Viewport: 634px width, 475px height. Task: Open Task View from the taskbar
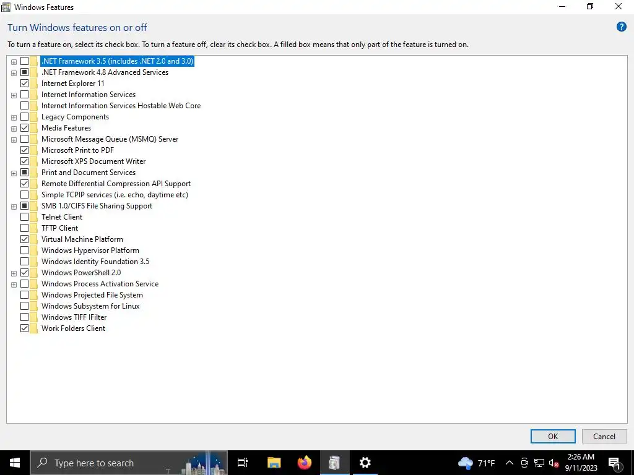[243, 463]
